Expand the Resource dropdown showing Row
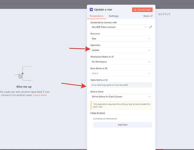Image resolution: width=194 pixels, height=150 pixels. click(x=121, y=39)
